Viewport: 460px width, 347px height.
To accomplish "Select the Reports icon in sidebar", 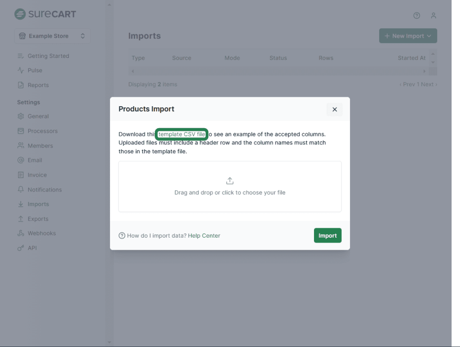I will (x=20, y=85).
